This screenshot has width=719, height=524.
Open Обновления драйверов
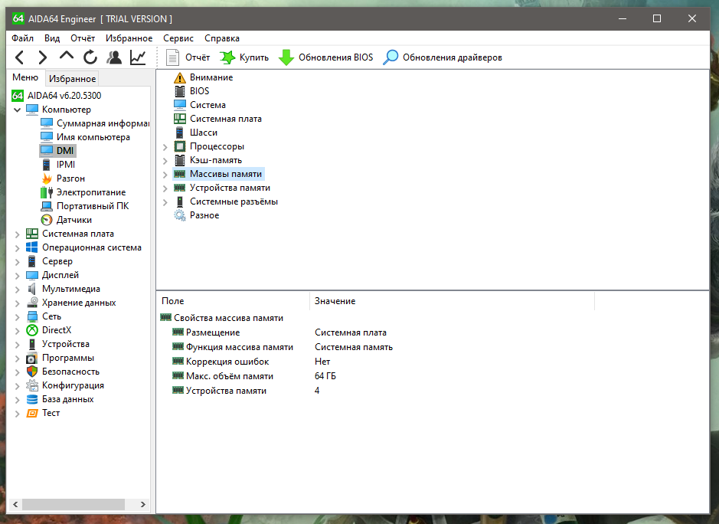point(443,57)
